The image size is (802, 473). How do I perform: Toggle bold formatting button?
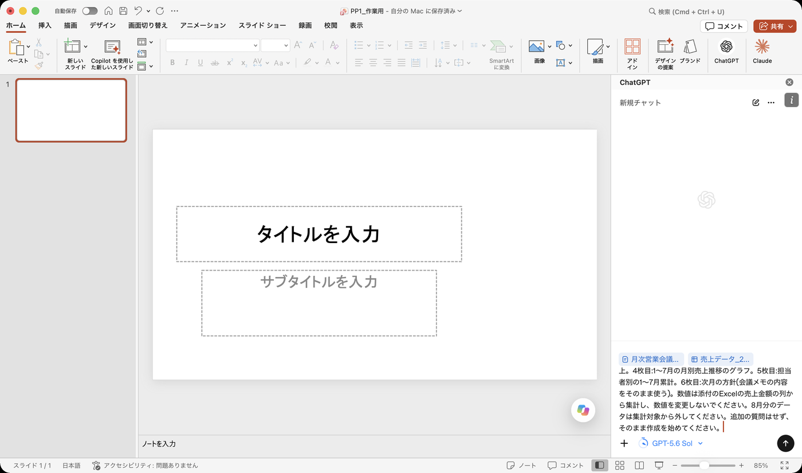click(172, 62)
